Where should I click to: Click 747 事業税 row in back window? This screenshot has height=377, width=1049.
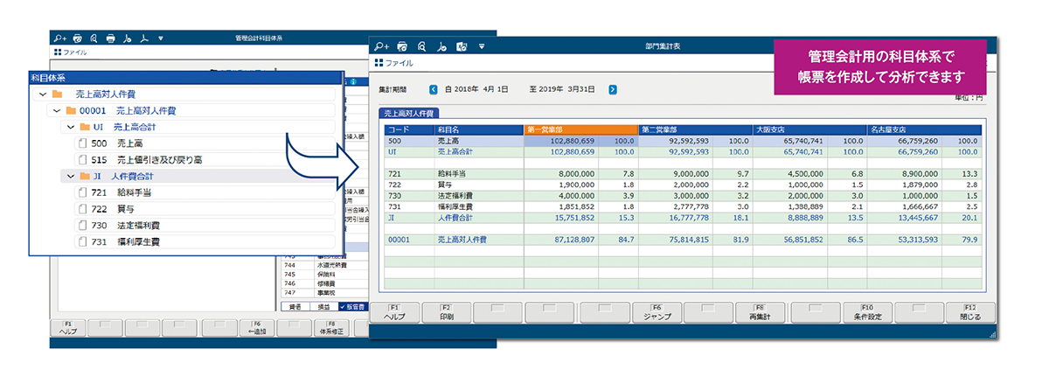coord(325,295)
